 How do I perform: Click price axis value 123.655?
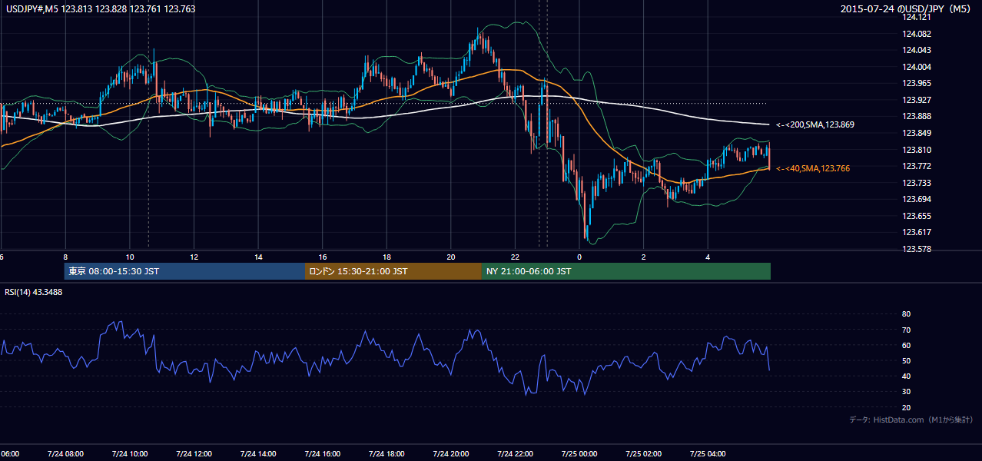click(x=916, y=216)
